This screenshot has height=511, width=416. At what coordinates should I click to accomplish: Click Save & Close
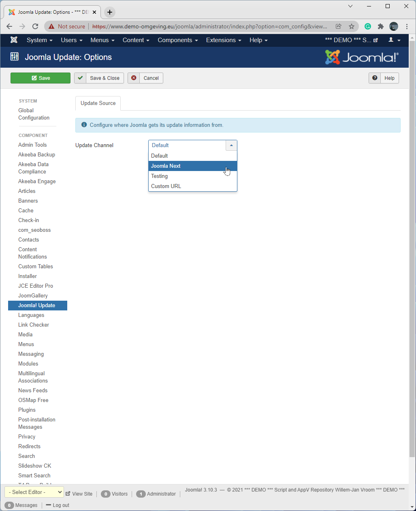[x=99, y=78]
